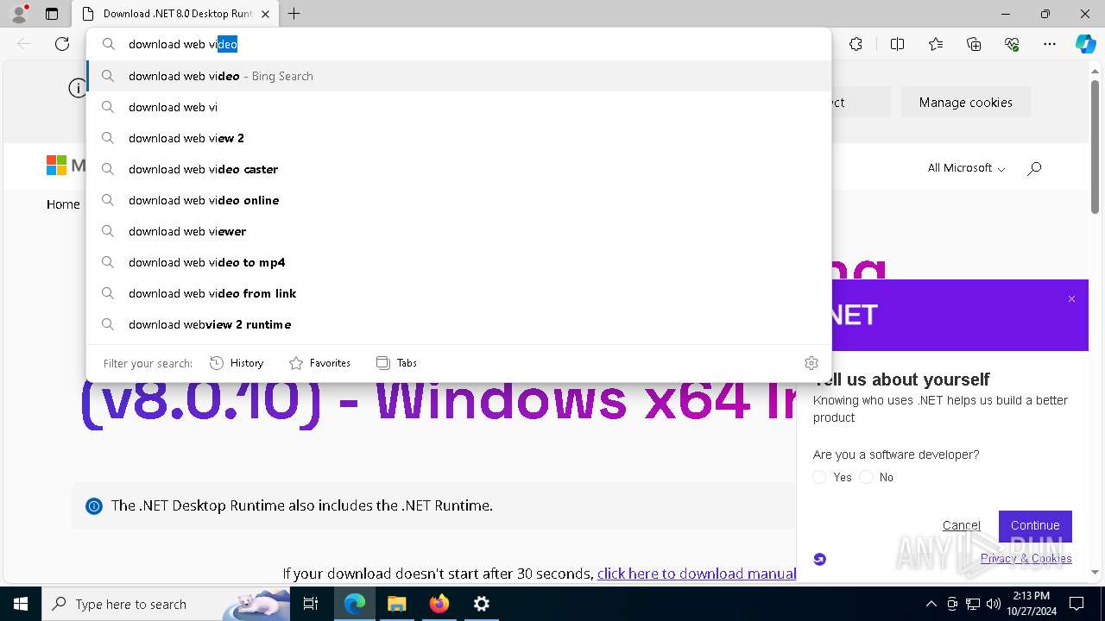Toggle split screen view icon
This screenshot has width=1105, height=621.
click(897, 44)
